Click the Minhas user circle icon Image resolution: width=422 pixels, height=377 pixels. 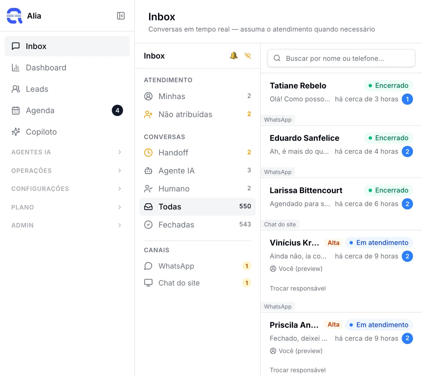148,96
